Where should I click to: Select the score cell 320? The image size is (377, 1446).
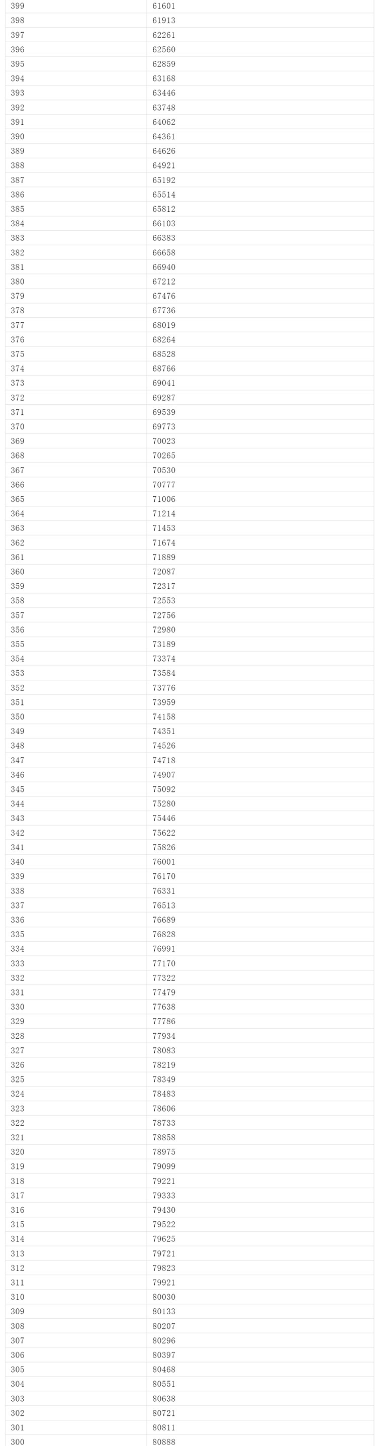(18, 1152)
